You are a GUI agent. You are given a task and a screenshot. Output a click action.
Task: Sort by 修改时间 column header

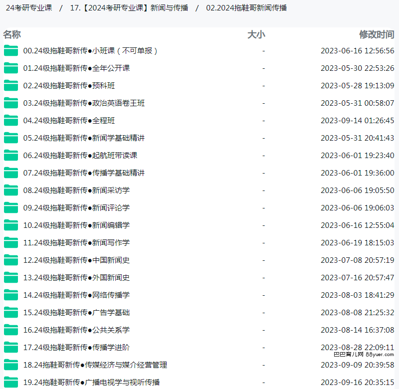(x=377, y=34)
